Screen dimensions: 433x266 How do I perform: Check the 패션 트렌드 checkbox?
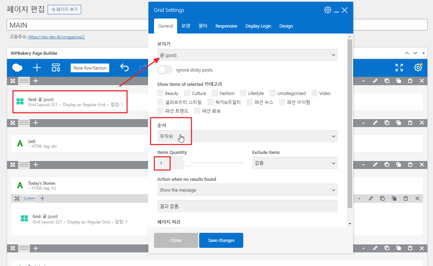coord(160,111)
